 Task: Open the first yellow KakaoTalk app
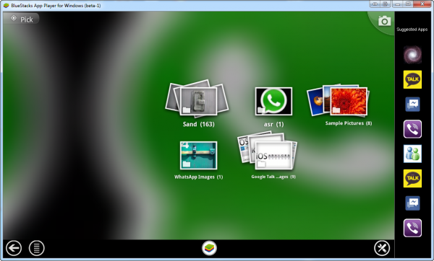pyautogui.click(x=412, y=79)
